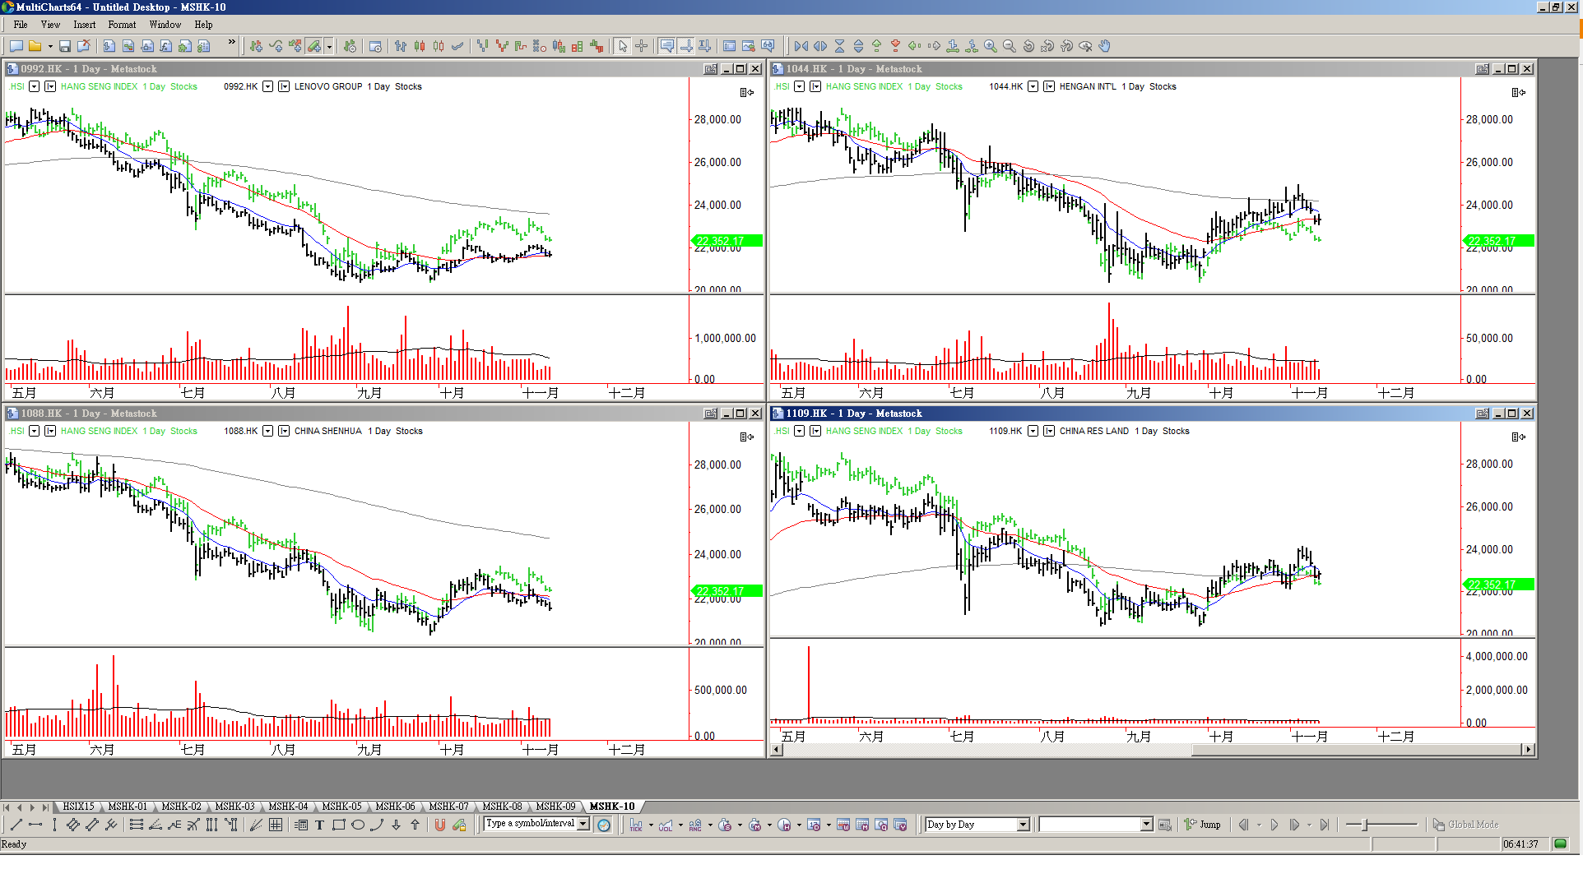Screen dimensions: 1583x869
Task: Expand the 0992.HK symbol dropdown arrow
Action: pyautogui.click(x=267, y=86)
